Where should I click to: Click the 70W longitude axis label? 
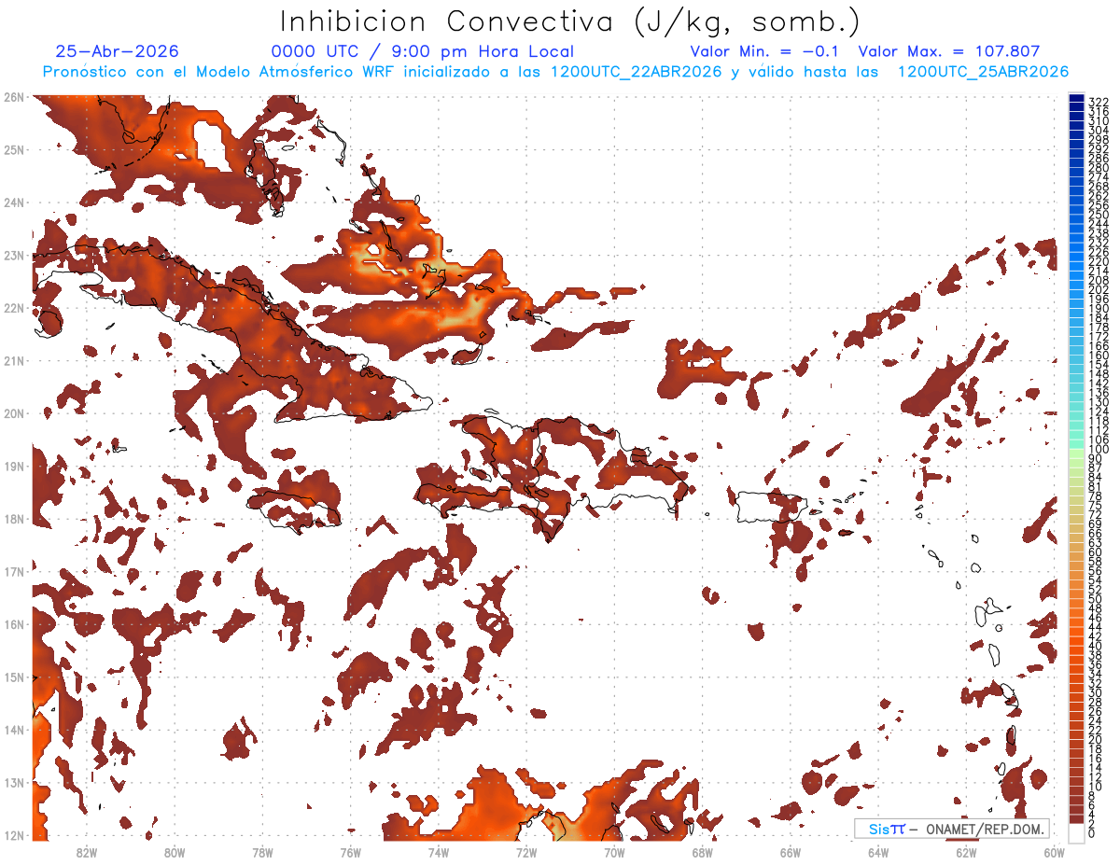click(x=614, y=852)
